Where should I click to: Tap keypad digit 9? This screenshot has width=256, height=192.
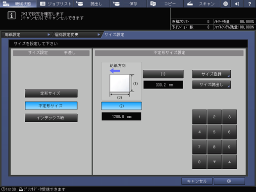(x=229, y=147)
